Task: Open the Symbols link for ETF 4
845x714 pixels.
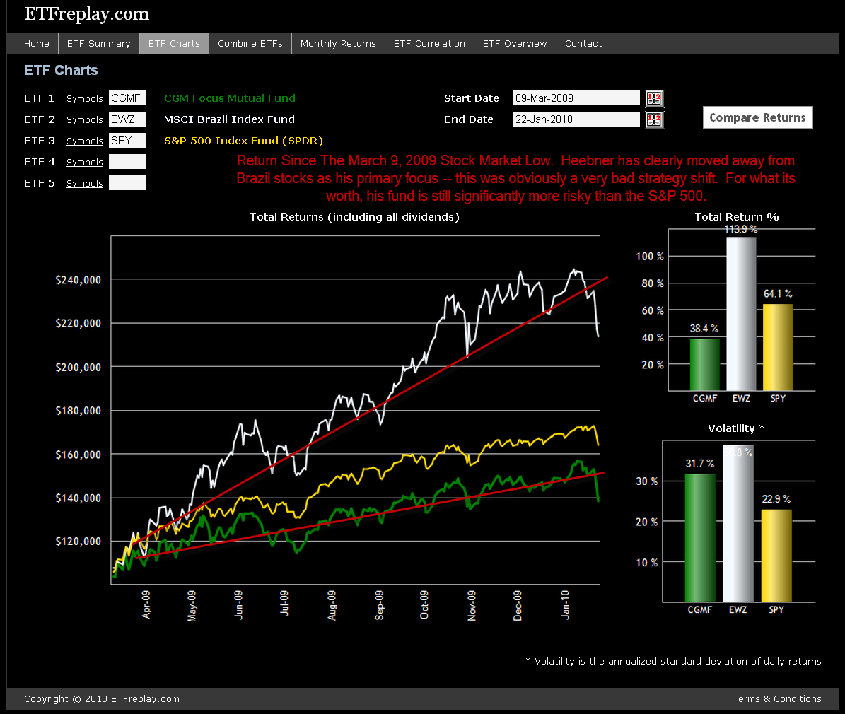Action: 85,162
